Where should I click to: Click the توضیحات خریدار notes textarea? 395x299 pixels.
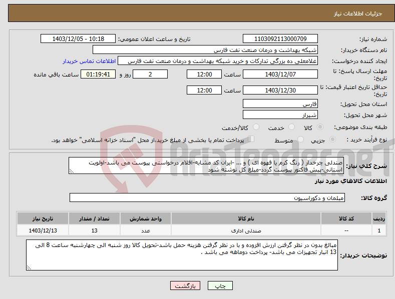tap(182, 255)
